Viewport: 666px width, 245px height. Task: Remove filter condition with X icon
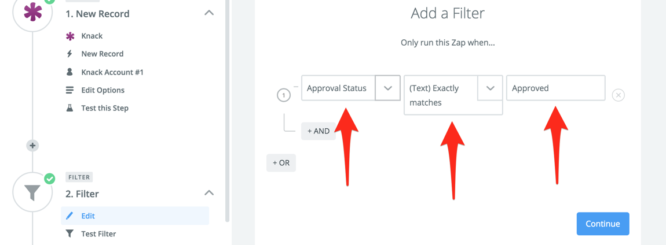click(618, 95)
